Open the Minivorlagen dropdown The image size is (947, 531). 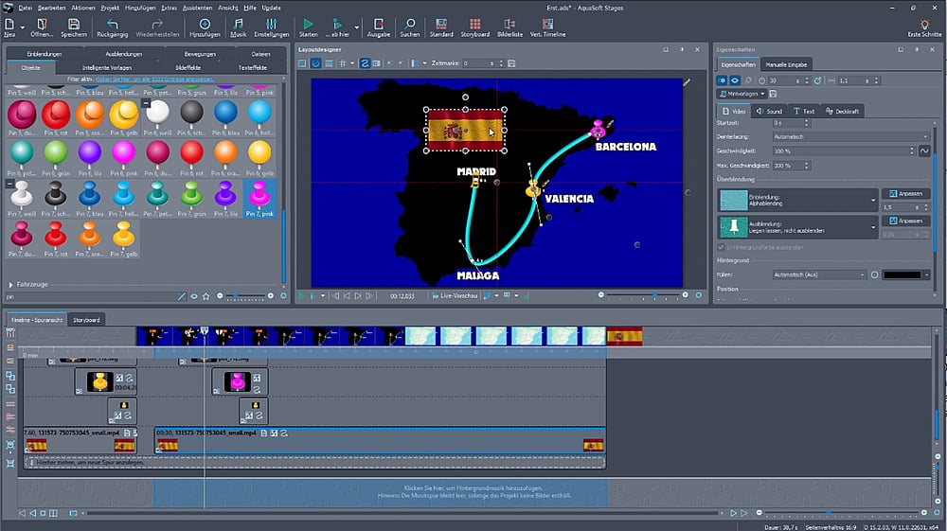(x=742, y=95)
